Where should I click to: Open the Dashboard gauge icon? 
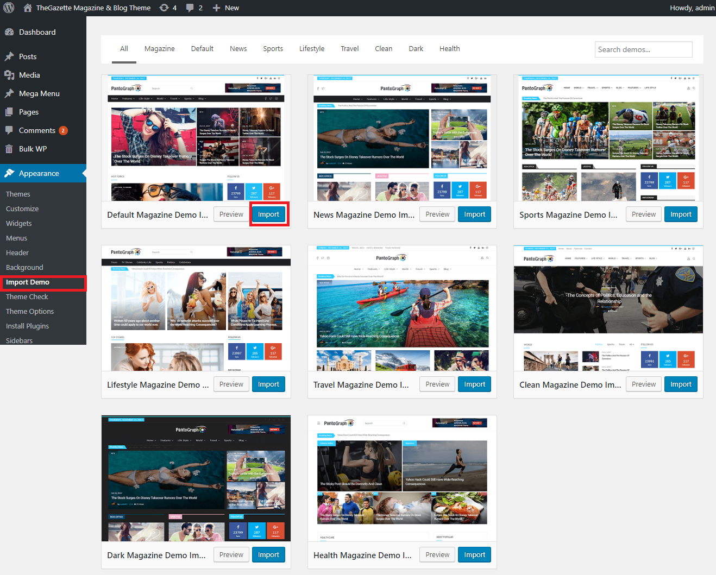pos(9,32)
